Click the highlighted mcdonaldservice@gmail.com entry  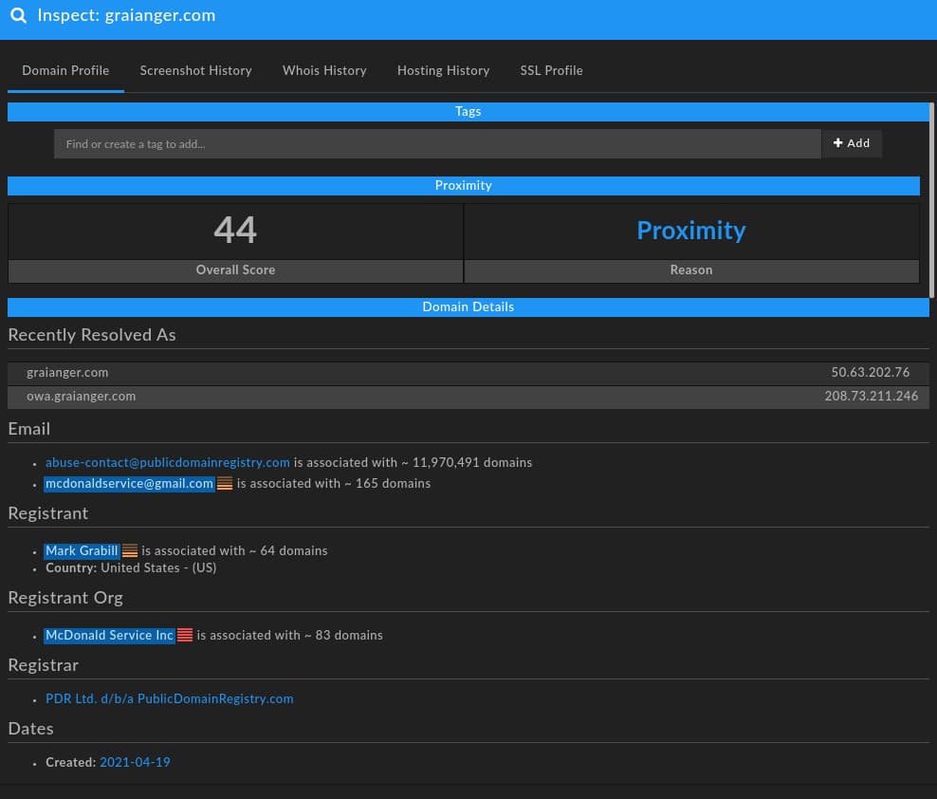pos(129,484)
